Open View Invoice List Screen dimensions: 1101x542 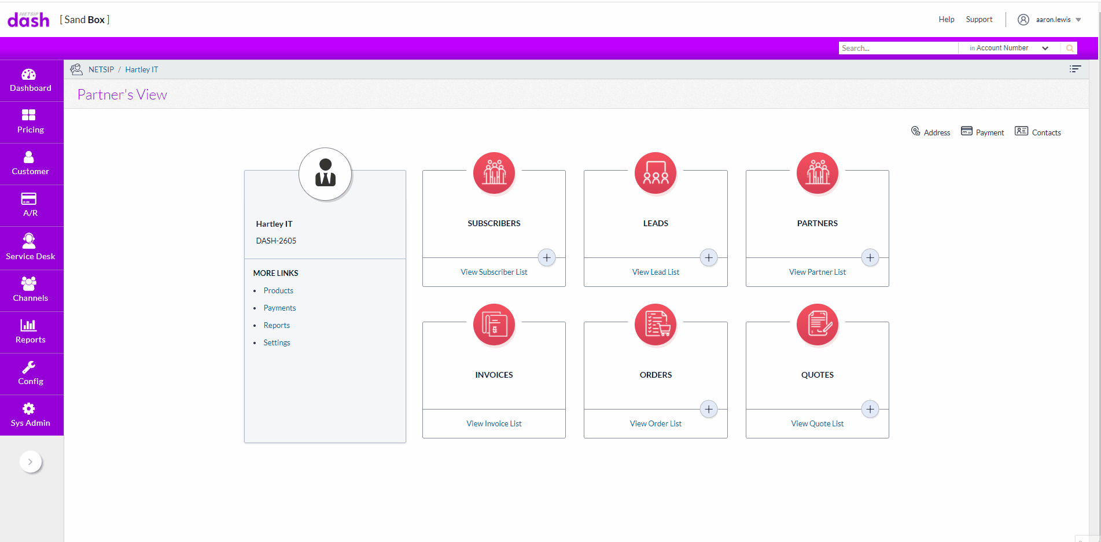tap(494, 423)
